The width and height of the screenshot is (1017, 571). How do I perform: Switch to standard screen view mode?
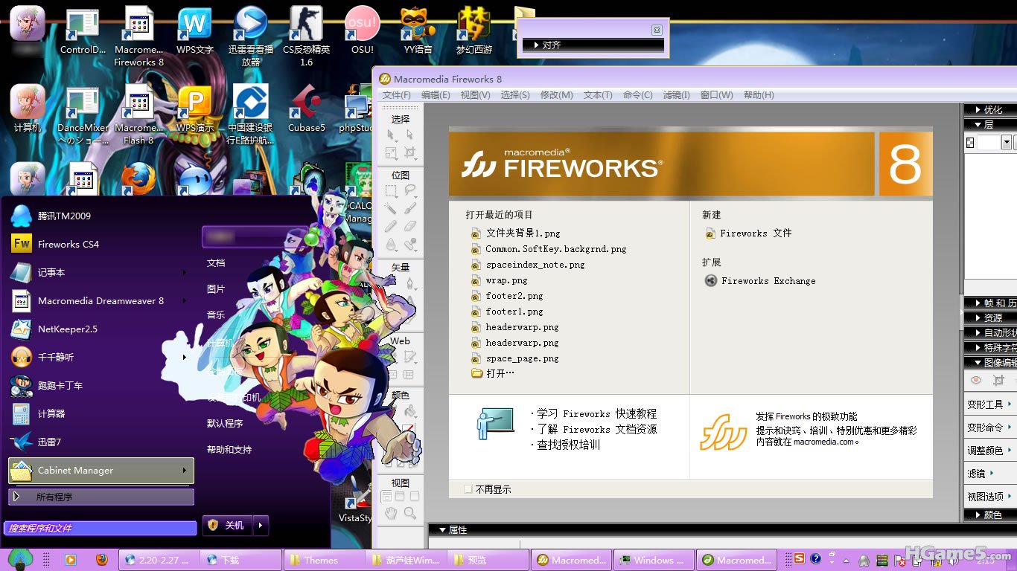[x=386, y=497]
